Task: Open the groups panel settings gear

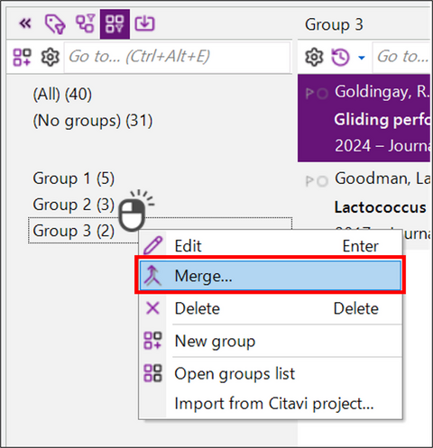Action: (50, 57)
